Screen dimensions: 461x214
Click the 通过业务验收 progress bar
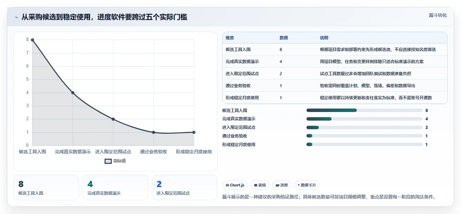[364, 136]
